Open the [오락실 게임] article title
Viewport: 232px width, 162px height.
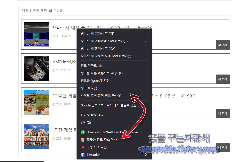tap(65, 96)
